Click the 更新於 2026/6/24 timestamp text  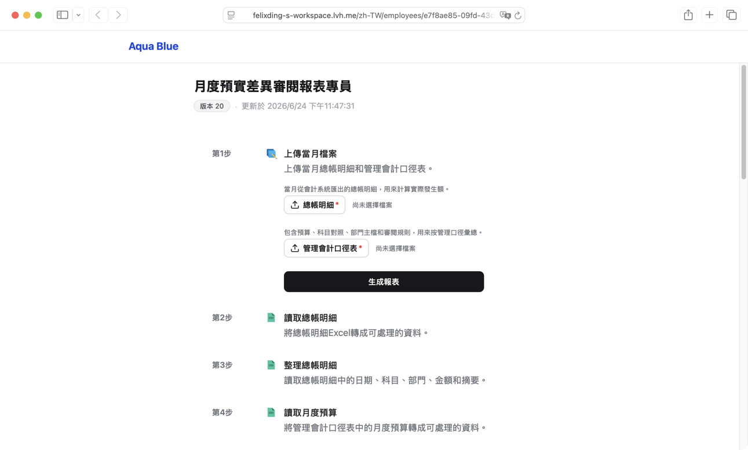298,106
